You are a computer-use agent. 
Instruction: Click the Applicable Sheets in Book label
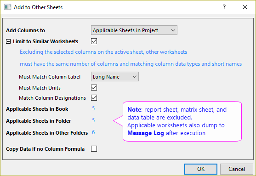(37, 109)
